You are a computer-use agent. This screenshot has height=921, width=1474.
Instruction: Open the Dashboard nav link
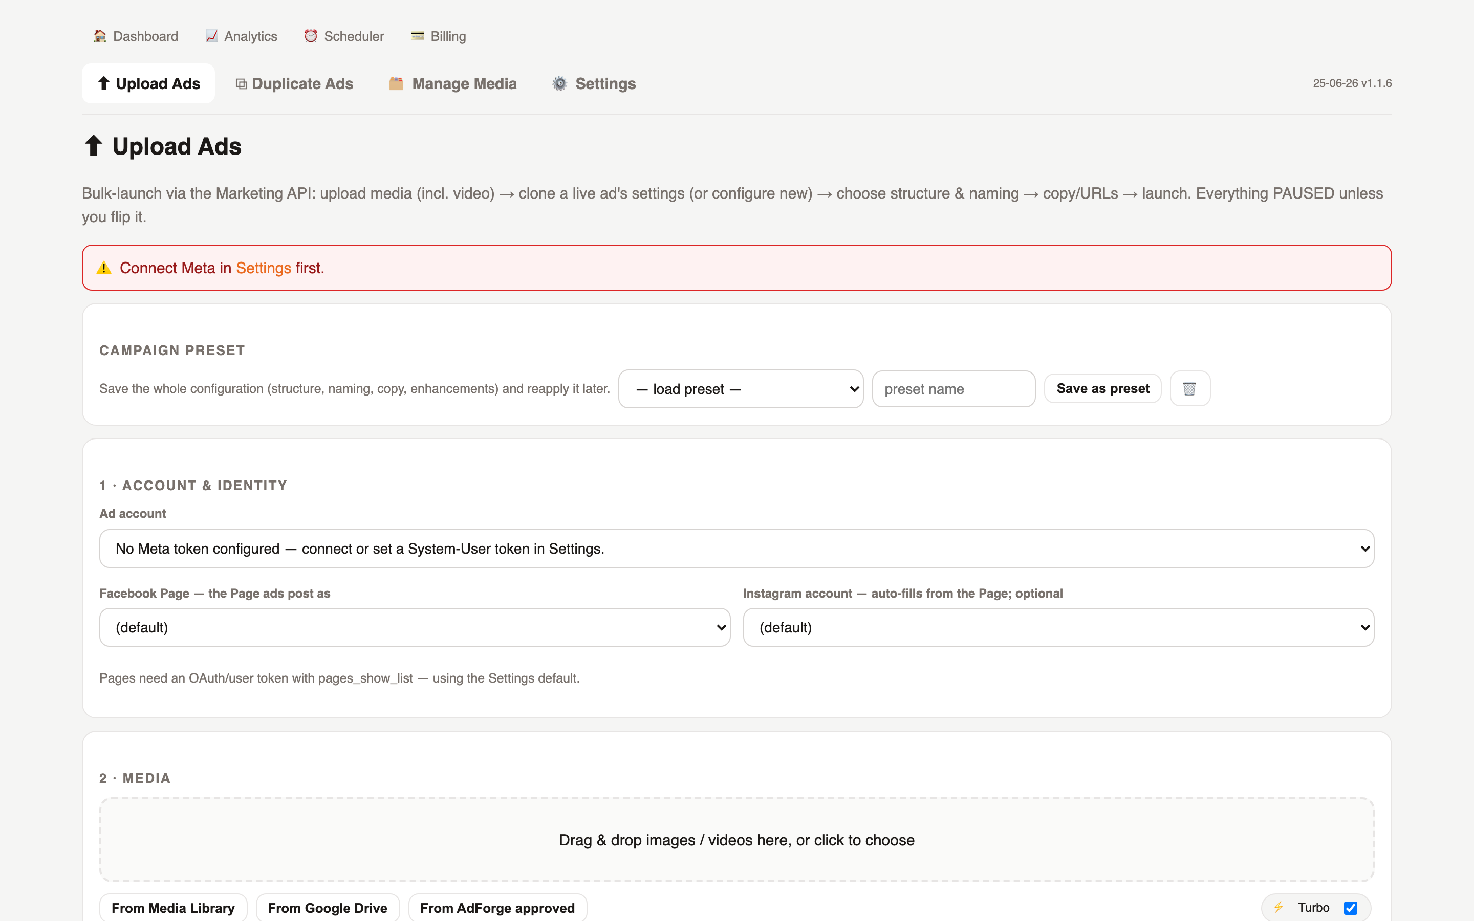pos(135,36)
